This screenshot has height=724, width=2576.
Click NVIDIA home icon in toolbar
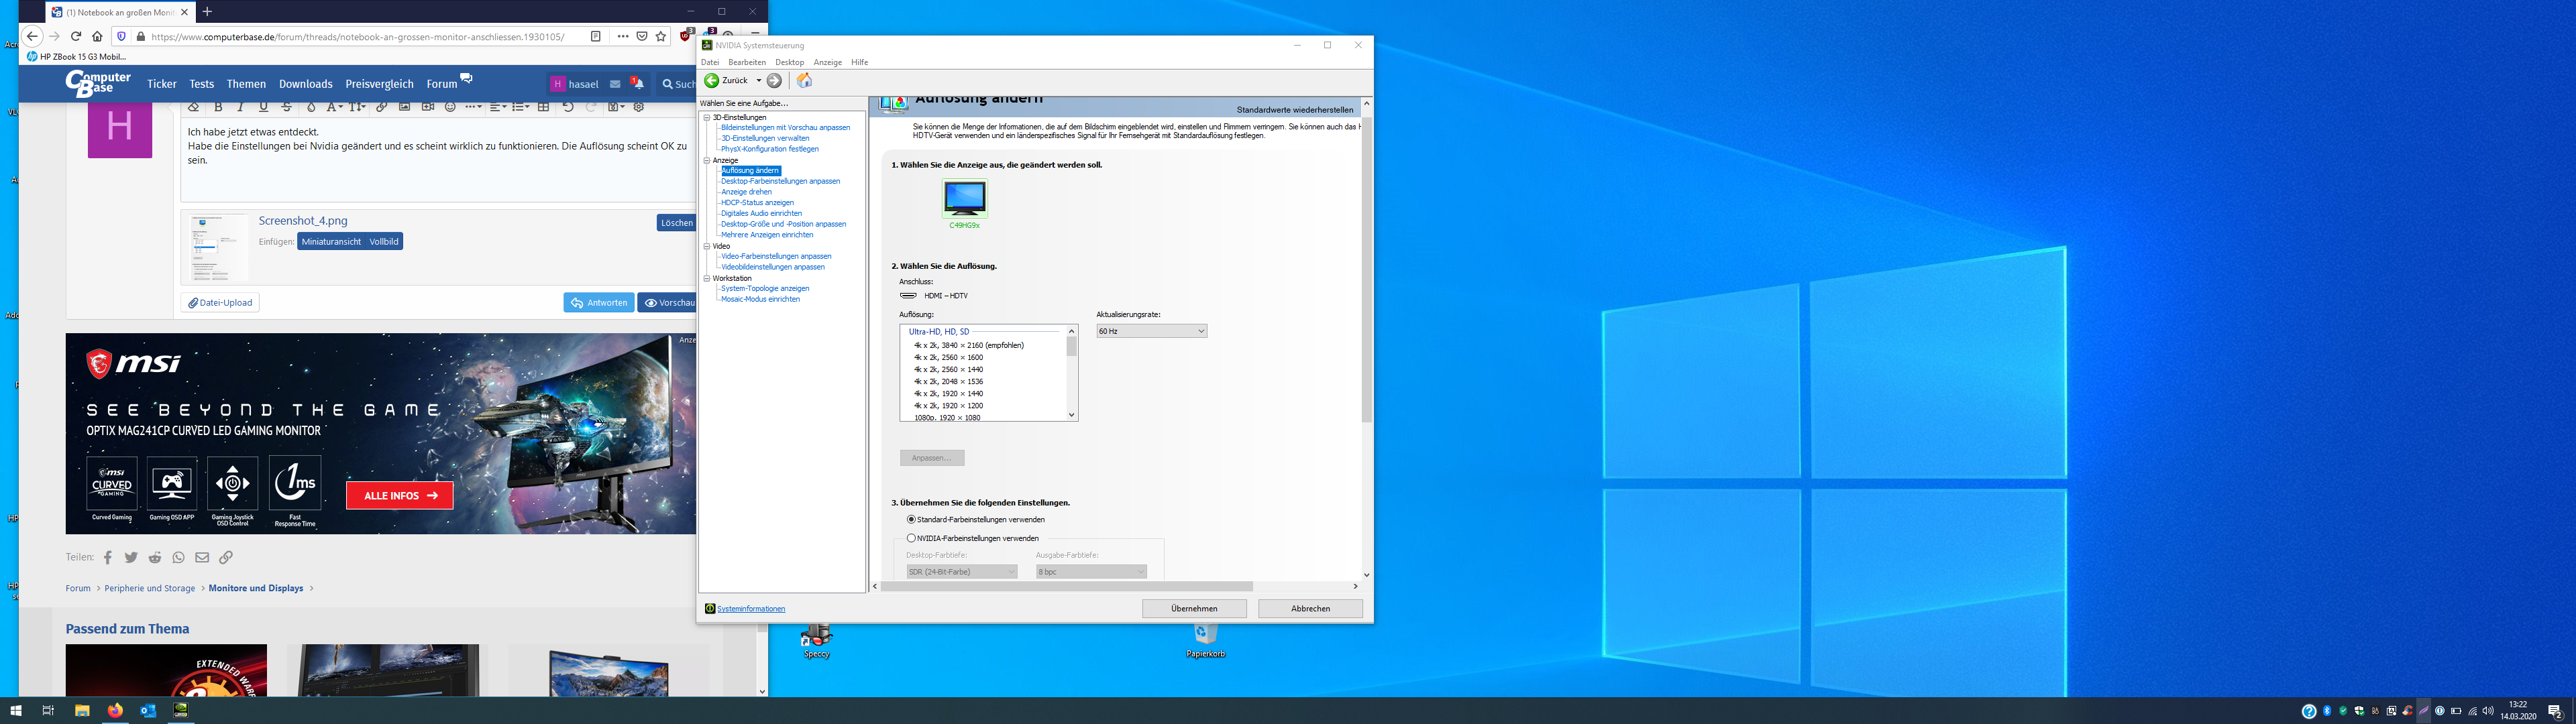click(804, 80)
